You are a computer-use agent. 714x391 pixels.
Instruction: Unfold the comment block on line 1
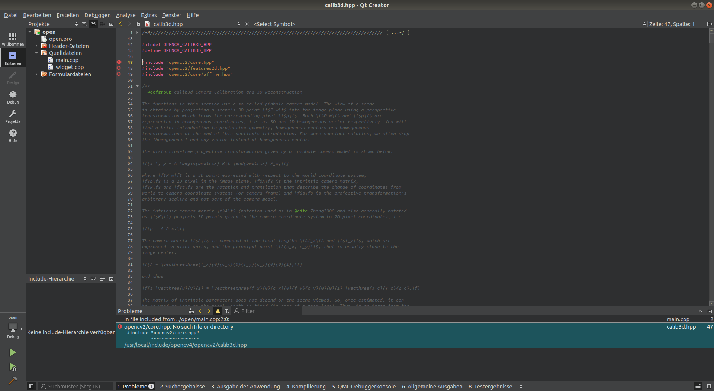coord(137,33)
